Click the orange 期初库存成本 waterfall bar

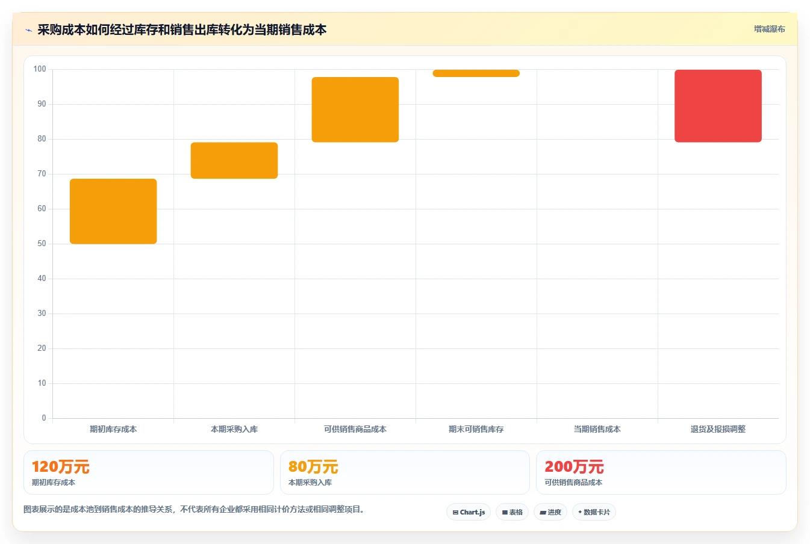113,211
